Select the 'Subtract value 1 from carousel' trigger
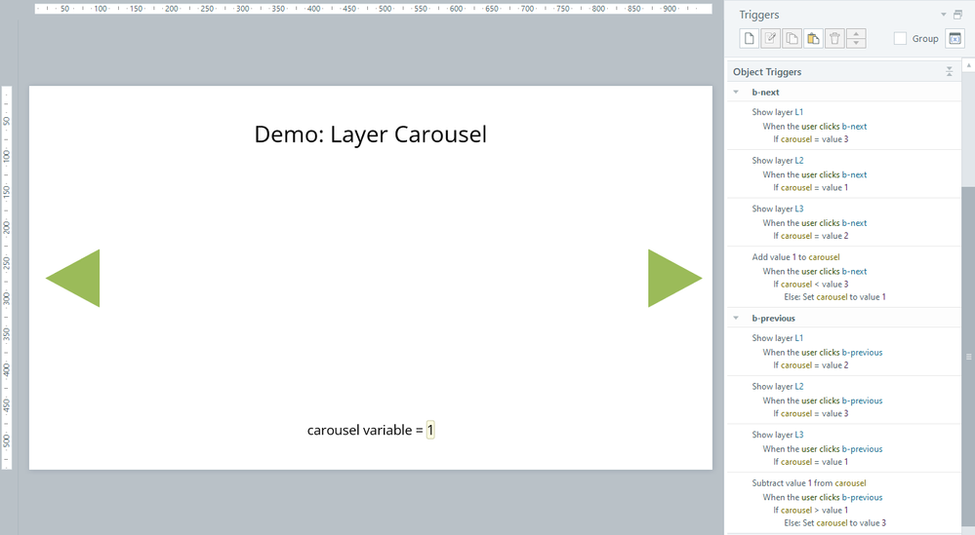Screen dimensions: 975x535 [x=844, y=503]
